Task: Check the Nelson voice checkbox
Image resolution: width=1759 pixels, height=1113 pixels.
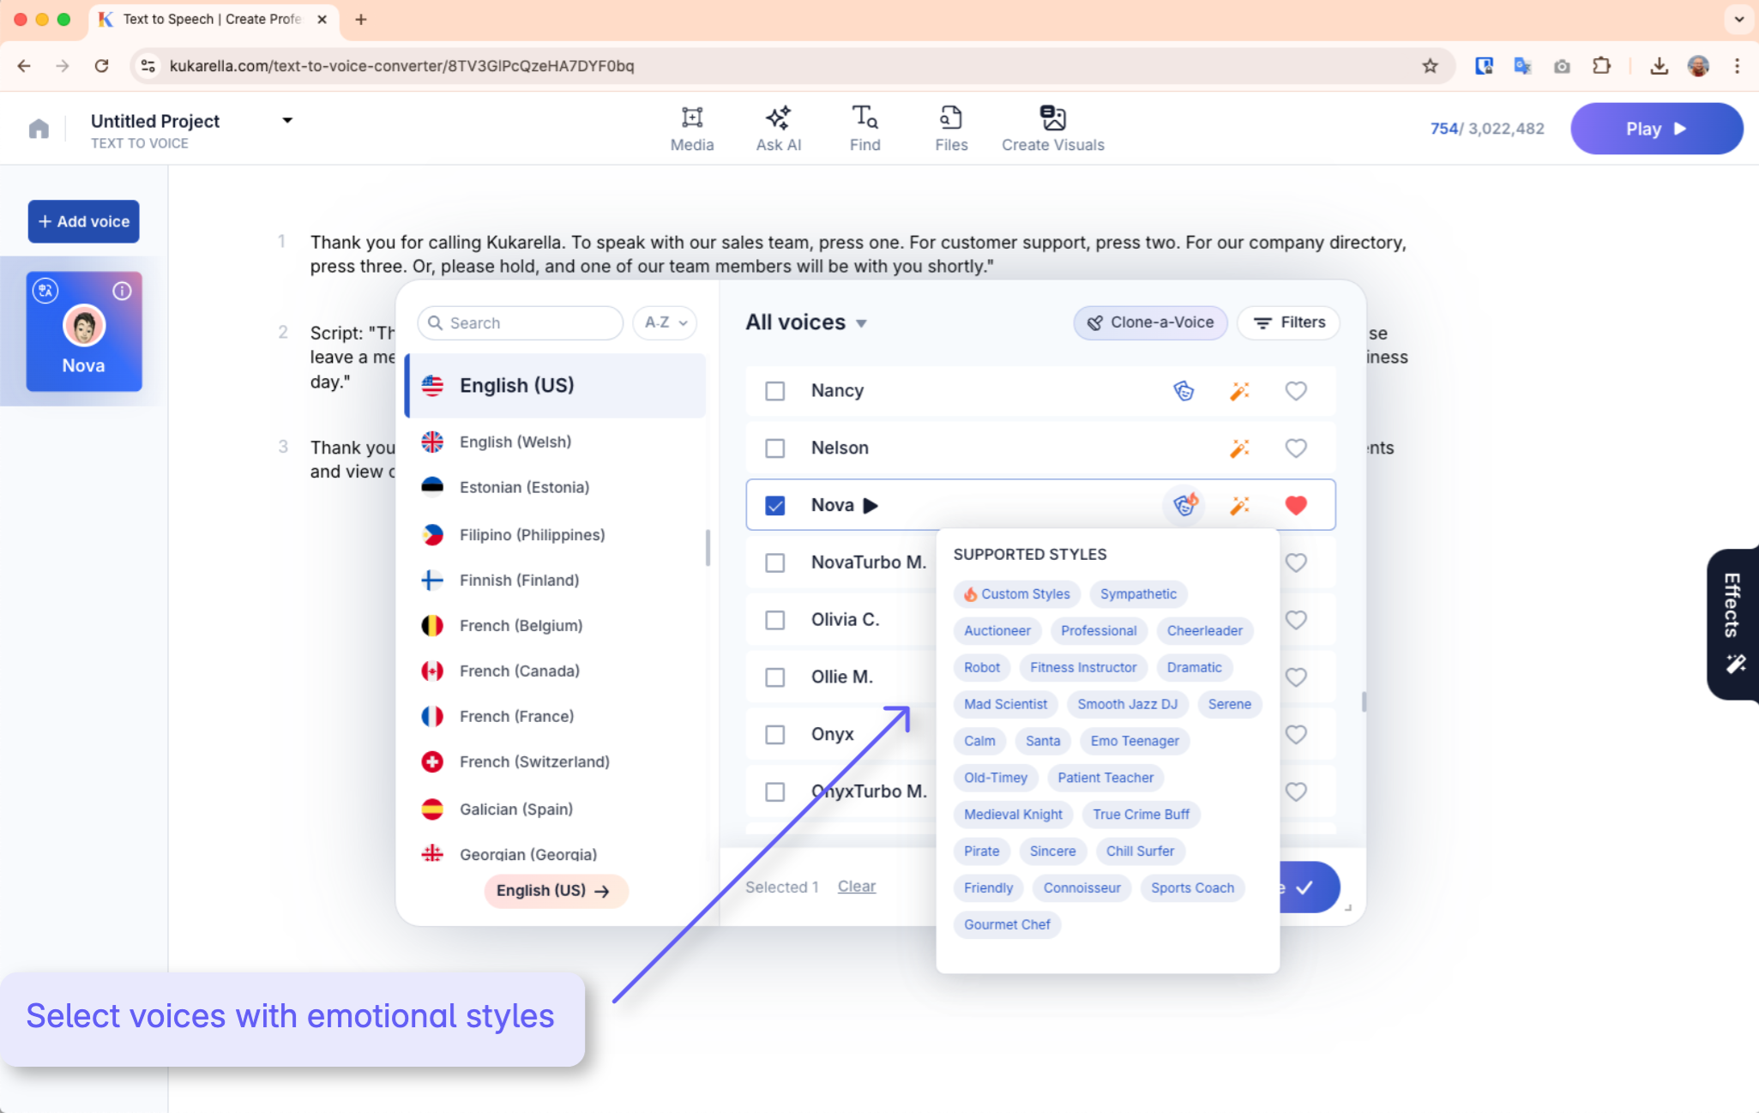Action: pyautogui.click(x=775, y=448)
